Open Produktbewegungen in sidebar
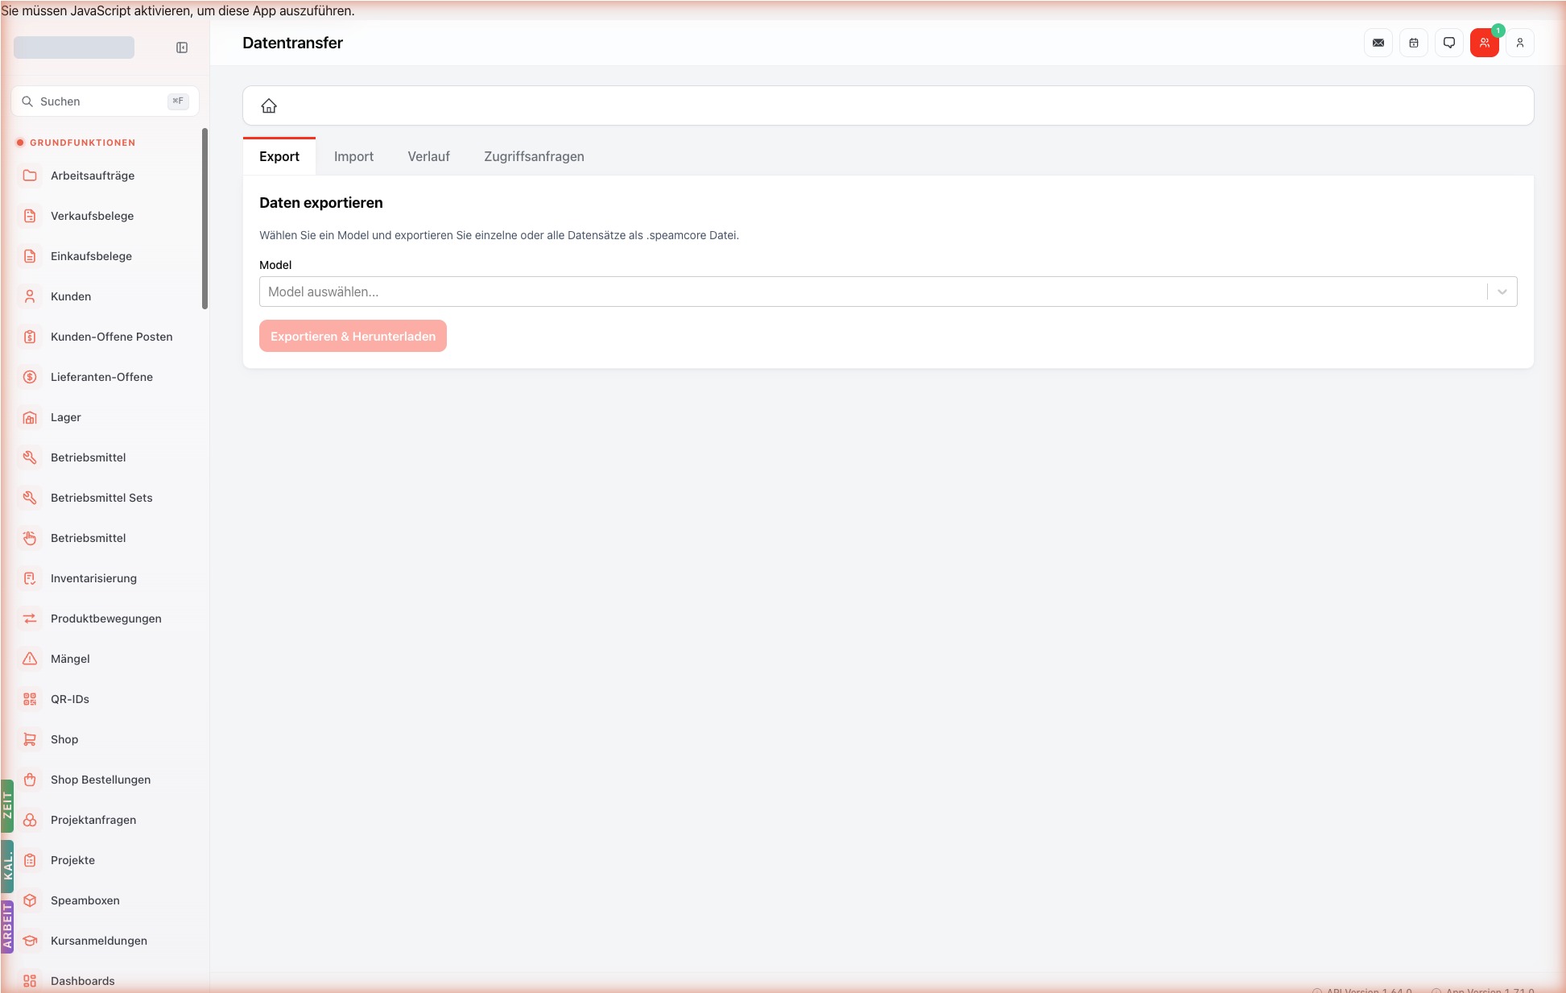 (105, 619)
